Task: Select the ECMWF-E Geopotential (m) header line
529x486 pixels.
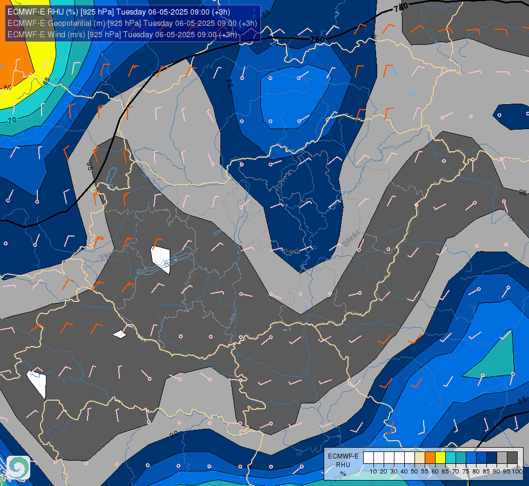Action: click(x=132, y=23)
